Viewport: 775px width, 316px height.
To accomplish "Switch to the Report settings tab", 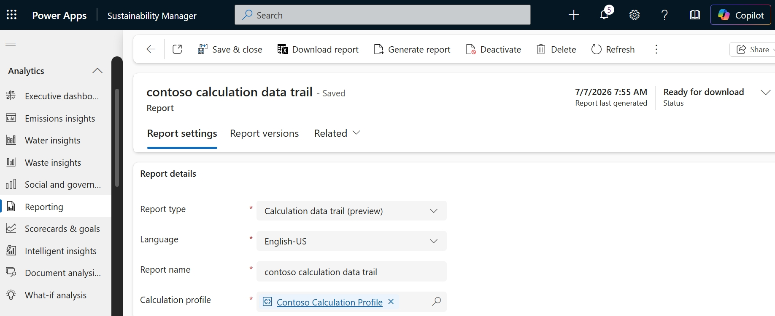I will coord(182,133).
